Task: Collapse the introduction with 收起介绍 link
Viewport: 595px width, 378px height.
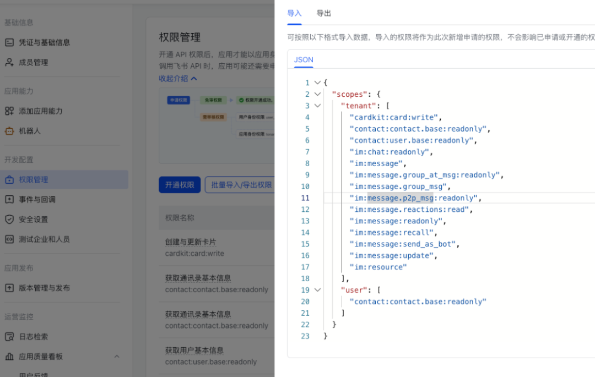Action: pos(178,79)
